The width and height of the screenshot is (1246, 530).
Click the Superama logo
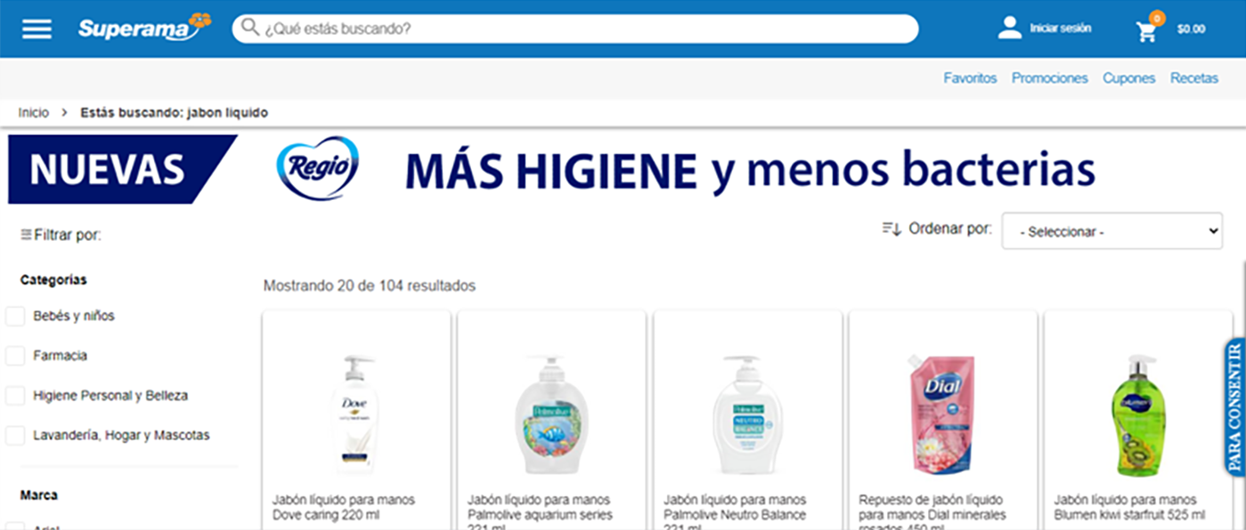(x=144, y=28)
